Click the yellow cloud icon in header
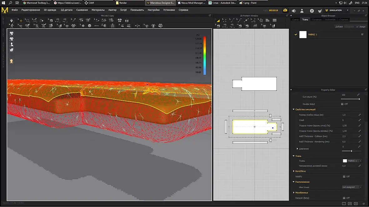The height and width of the screenshot is (207, 369). [285, 10]
